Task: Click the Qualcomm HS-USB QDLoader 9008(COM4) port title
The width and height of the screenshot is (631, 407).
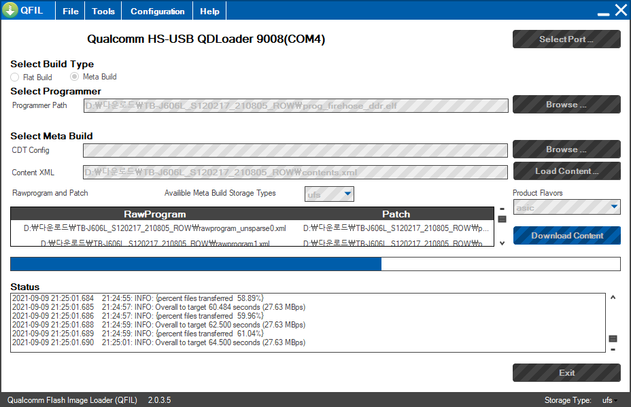Action: click(206, 39)
